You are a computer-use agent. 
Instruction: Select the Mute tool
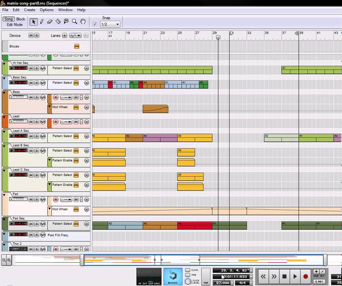tap(66, 21)
